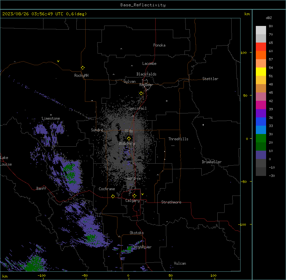The width and height of the screenshot is (286, 280).
Task: Click the red 65 dBZ legend swatch
Action: [261, 47]
